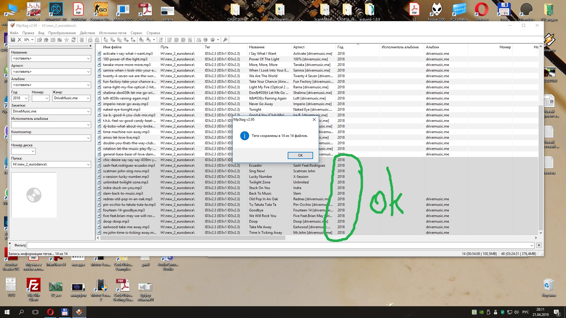Screen dimensions: 566x318
Task: Open the Источники тегов menu
Action: tap(113, 33)
